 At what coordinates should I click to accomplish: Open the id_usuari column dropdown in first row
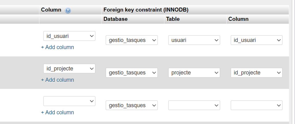(x=69, y=36)
